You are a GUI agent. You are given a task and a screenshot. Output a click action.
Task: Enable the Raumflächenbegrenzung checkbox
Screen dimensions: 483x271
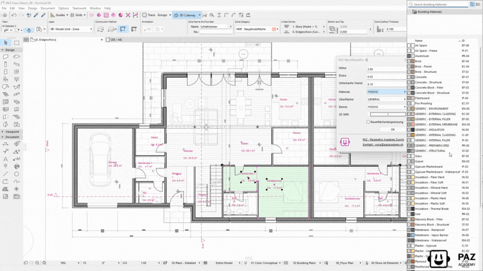[368, 122]
